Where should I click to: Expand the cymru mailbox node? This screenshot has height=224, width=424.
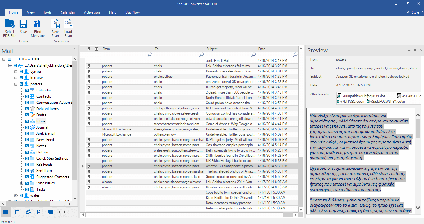pos(16,72)
